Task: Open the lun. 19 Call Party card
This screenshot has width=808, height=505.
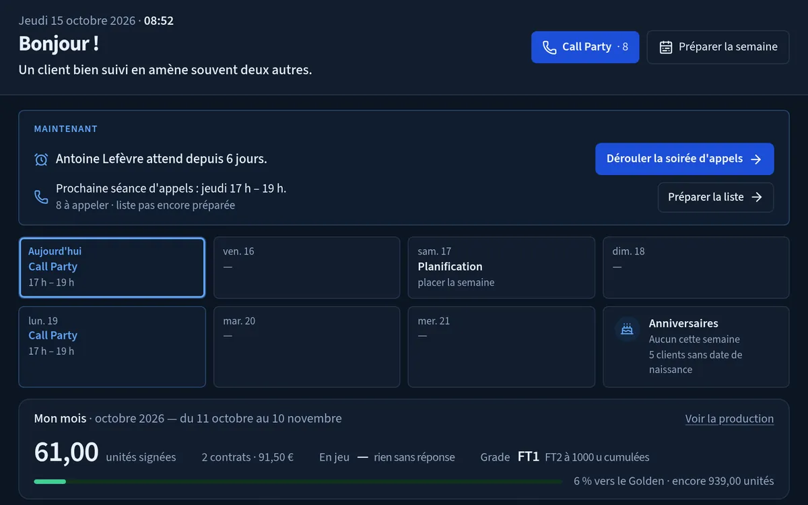Action: pos(112,347)
